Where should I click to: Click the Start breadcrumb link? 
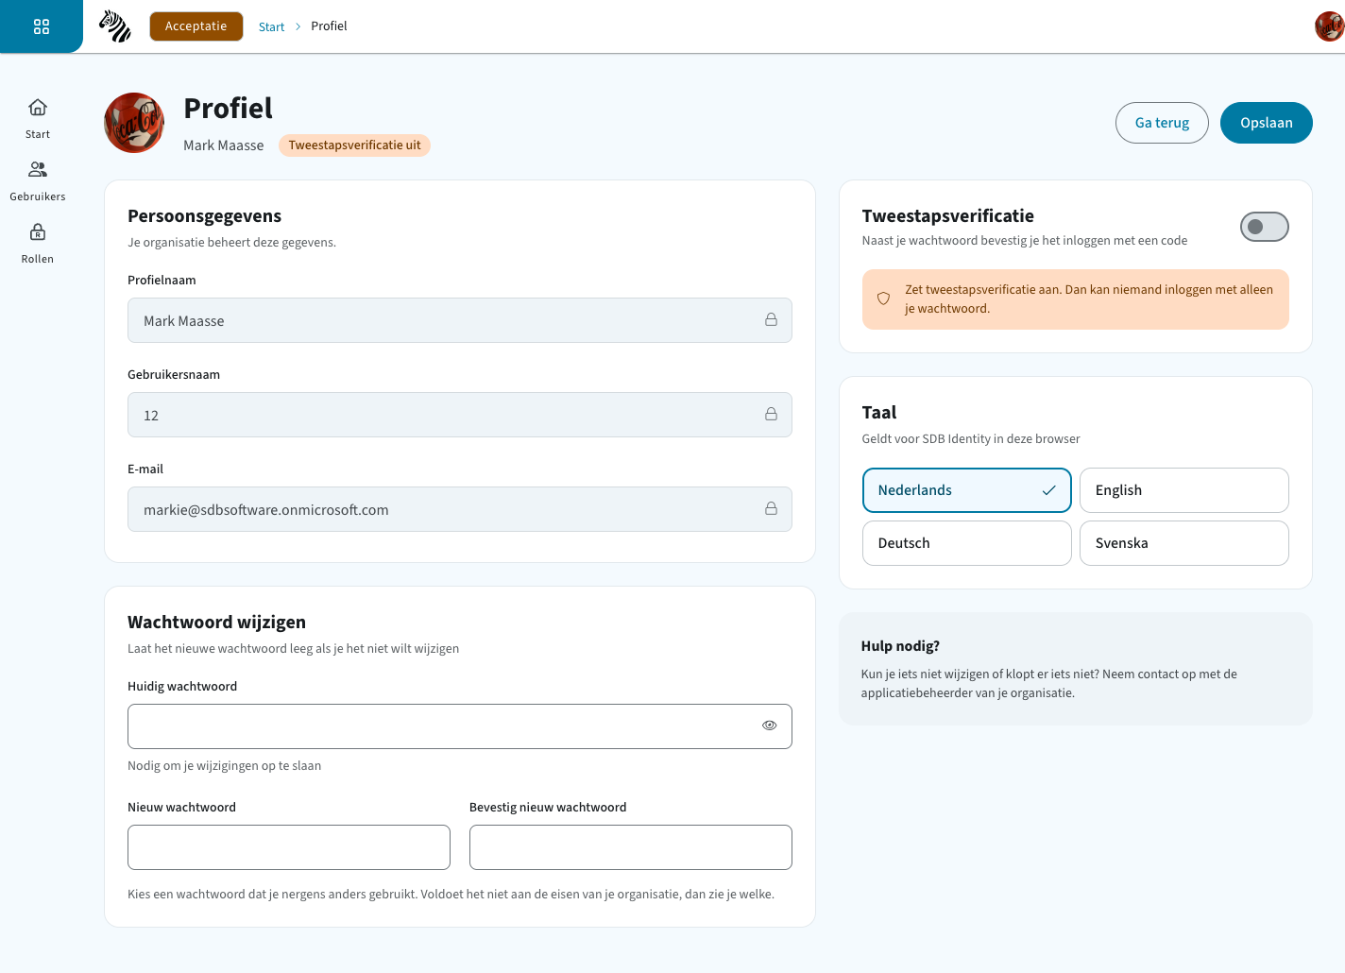[x=271, y=26]
